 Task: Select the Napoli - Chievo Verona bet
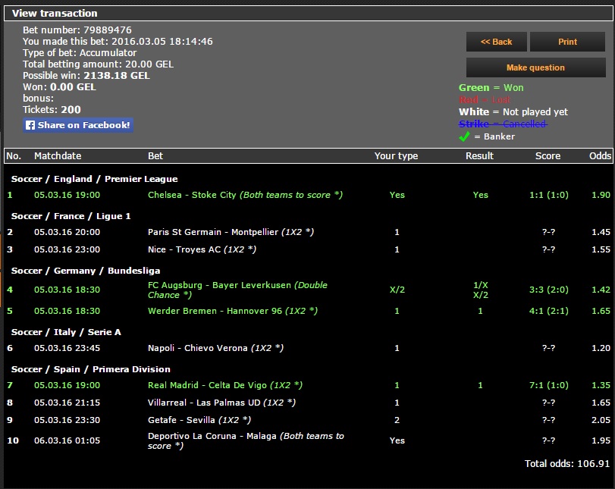point(215,348)
